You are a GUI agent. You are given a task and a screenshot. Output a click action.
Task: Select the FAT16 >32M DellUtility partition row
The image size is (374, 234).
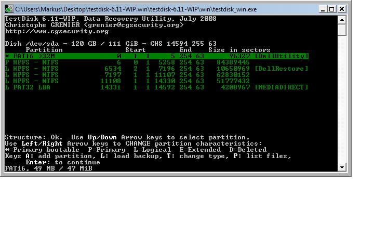tap(156, 56)
